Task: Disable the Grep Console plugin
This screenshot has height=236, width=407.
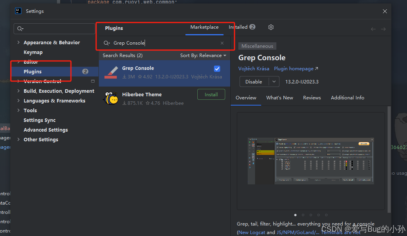Action: pyautogui.click(x=254, y=82)
